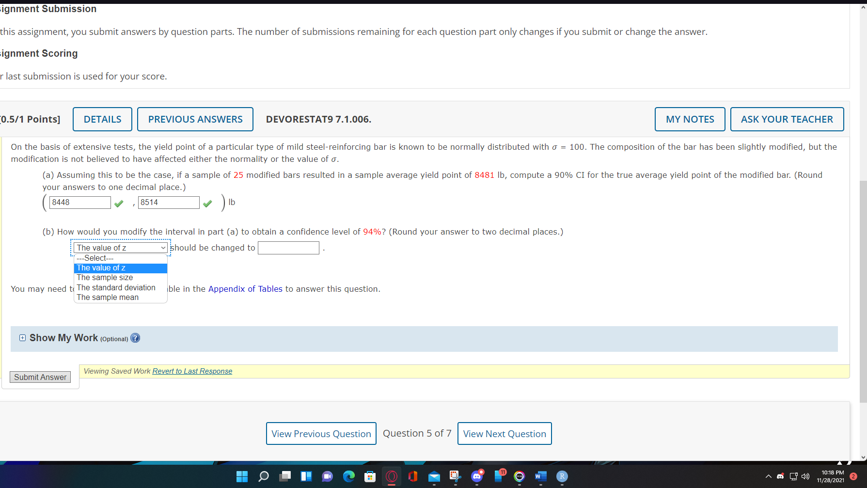Open the Opera GX browser
Screen dimensions: 867x488
click(x=391, y=476)
